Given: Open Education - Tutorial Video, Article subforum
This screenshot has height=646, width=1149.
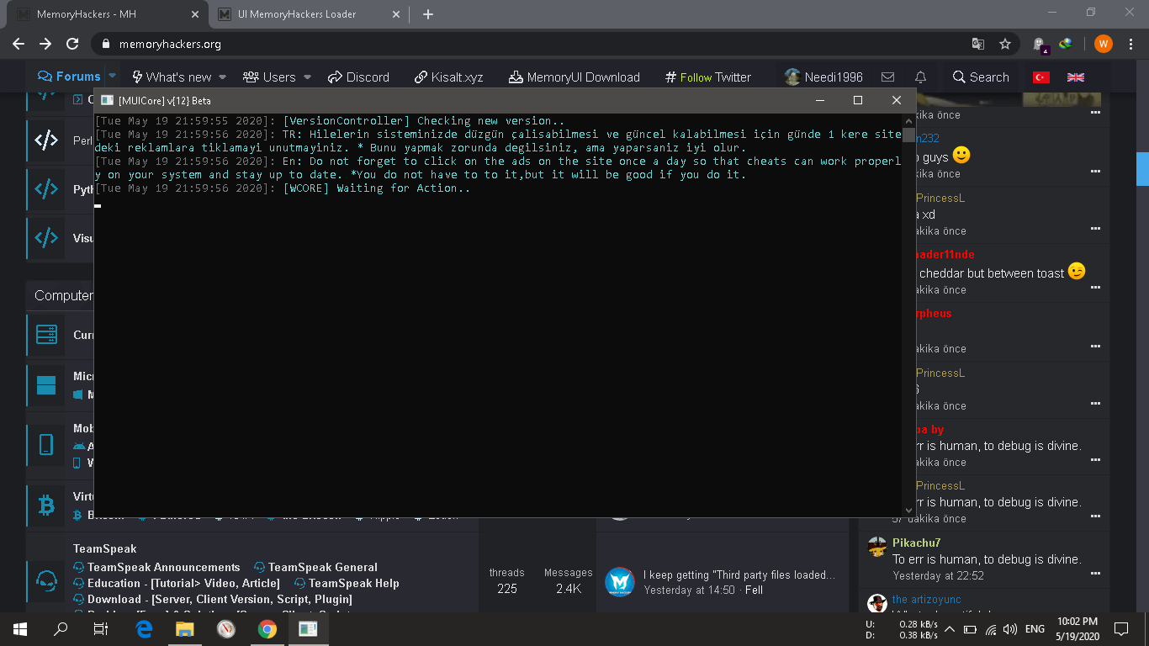Looking at the screenshot, I should (x=183, y=583).
